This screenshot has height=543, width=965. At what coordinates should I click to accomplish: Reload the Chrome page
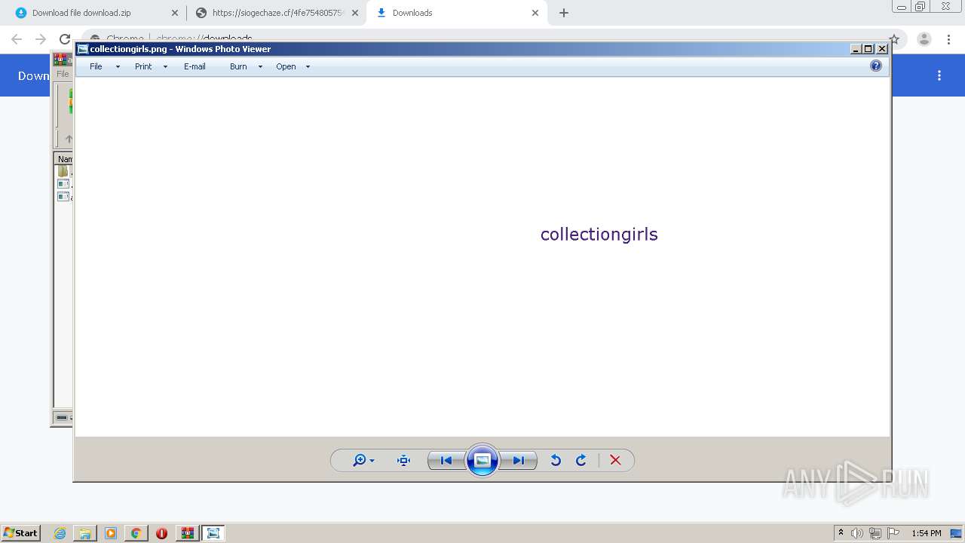[65, 39]
